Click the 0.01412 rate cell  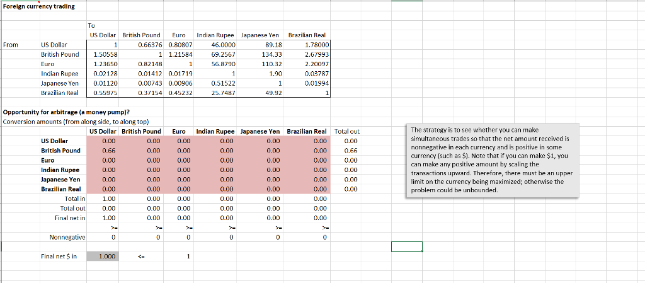141,74
